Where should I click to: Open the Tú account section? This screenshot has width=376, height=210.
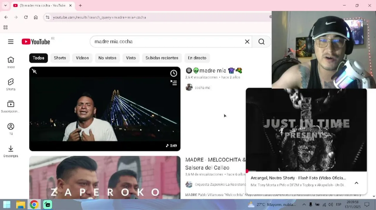(11, 129)
